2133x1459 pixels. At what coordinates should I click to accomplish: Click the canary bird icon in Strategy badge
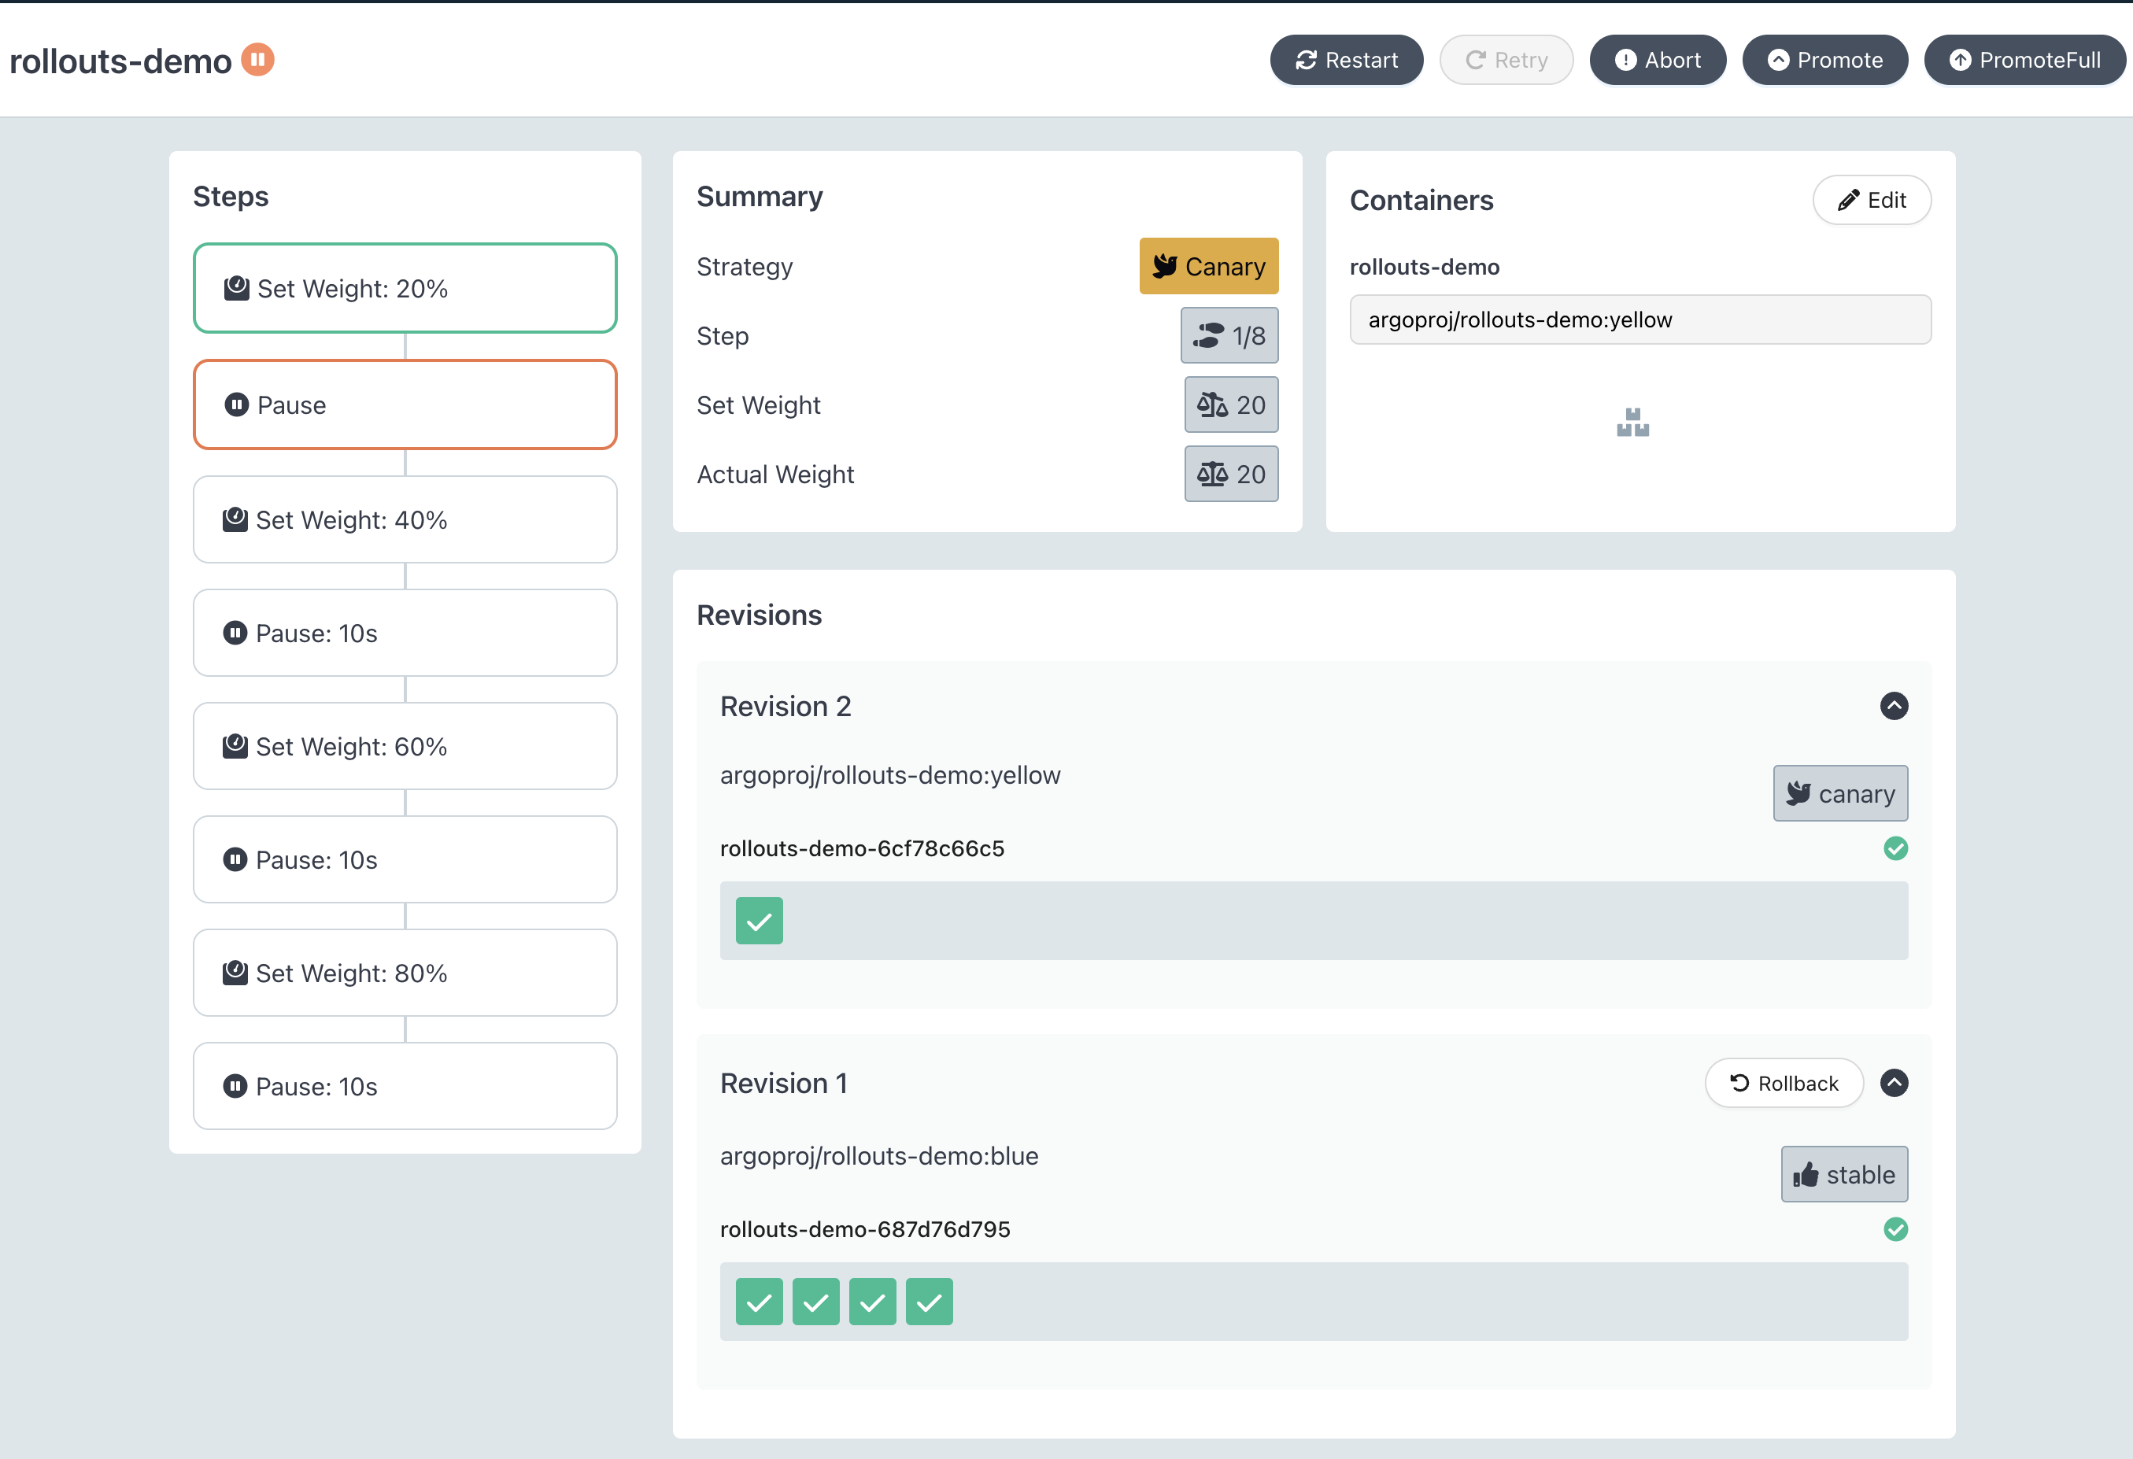pos(1165,266)
